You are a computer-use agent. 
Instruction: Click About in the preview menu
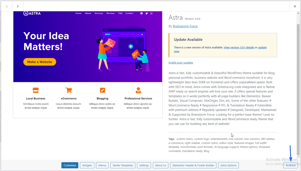pos(88,13)
